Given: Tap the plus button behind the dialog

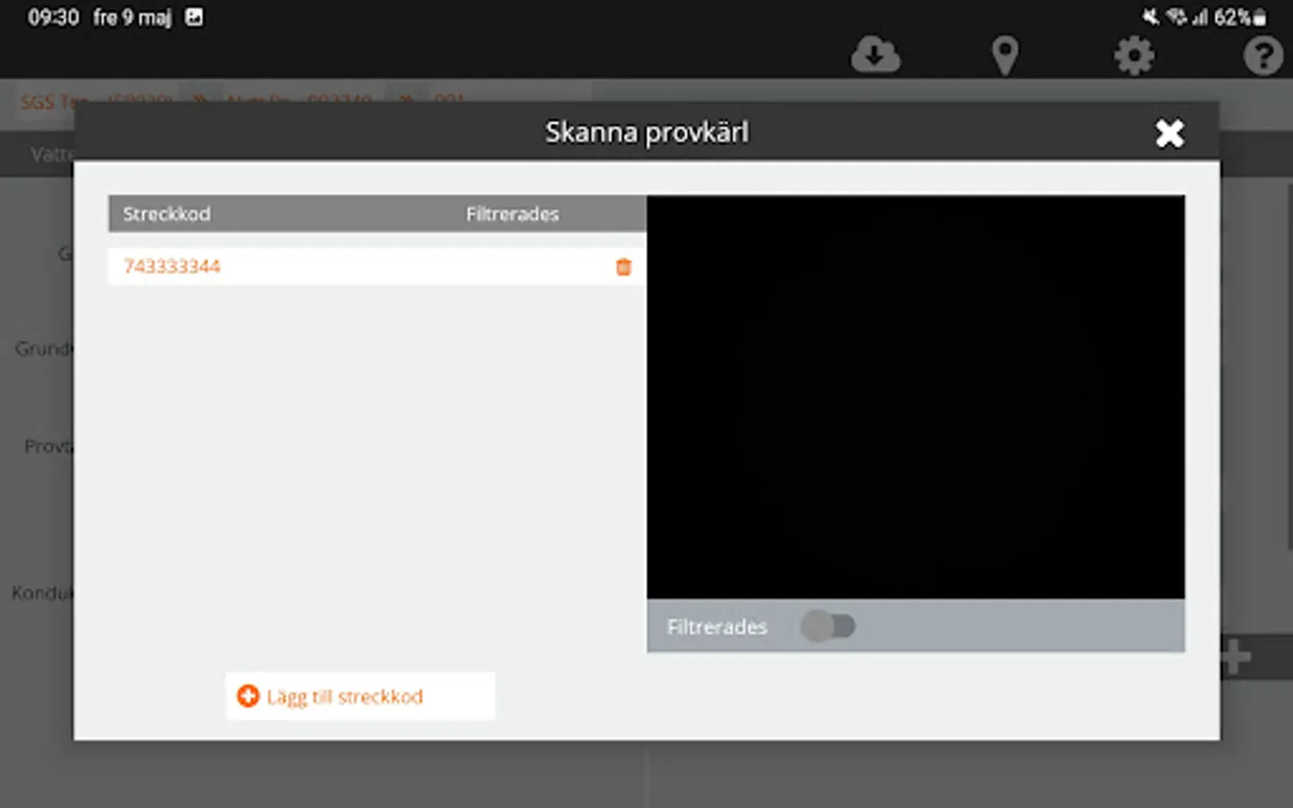Looking at the screenshot, I should (1238, 655).
